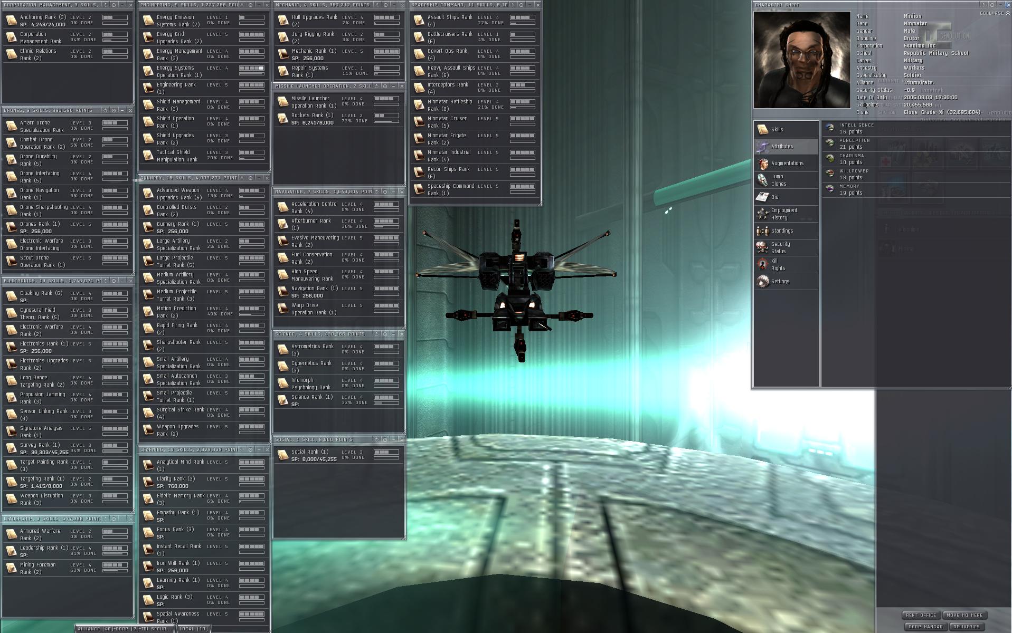Viewport: 1012px width, 633px height.
Task: Click the star icon in Missile Launcher Operation header
Action: (376, 86)
